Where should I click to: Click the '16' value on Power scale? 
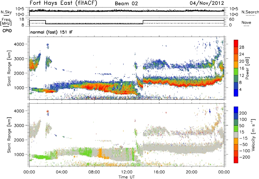point(242,68)
